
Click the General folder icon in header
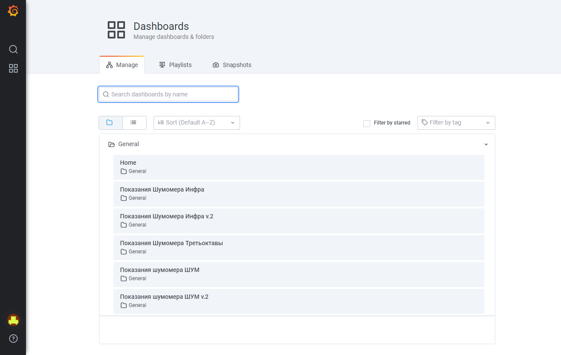point(112,144)
